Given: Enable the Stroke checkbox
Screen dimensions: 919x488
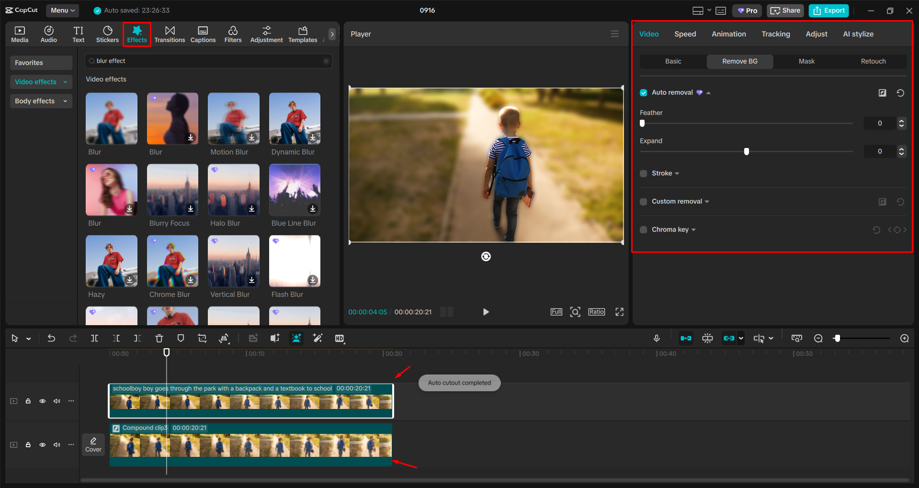Looking at the screenshot, I should [644, 174].
